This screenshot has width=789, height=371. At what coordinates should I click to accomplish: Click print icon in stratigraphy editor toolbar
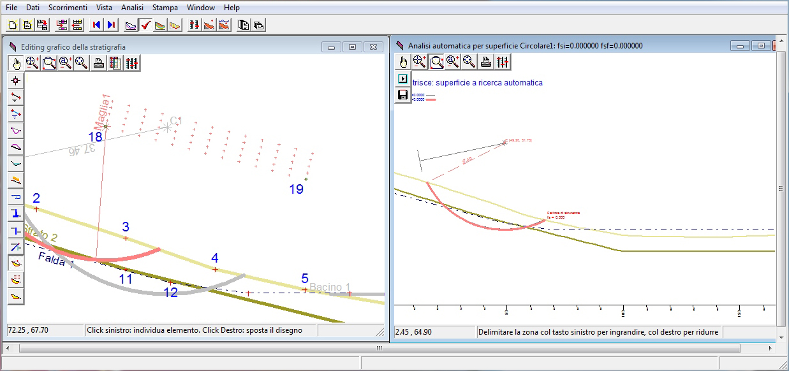[x=99, y=63]
